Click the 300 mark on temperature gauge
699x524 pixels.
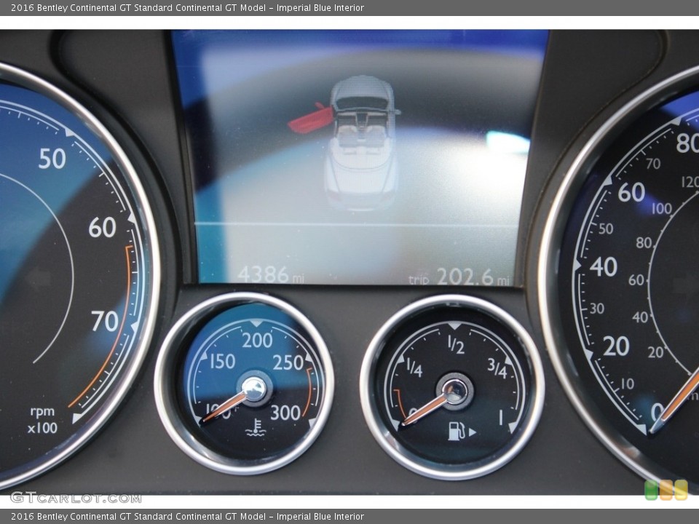[x=285, y=413]
